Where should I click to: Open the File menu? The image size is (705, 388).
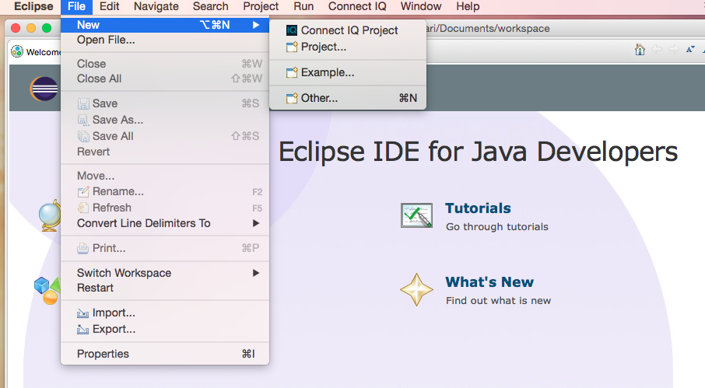point(76,7)
